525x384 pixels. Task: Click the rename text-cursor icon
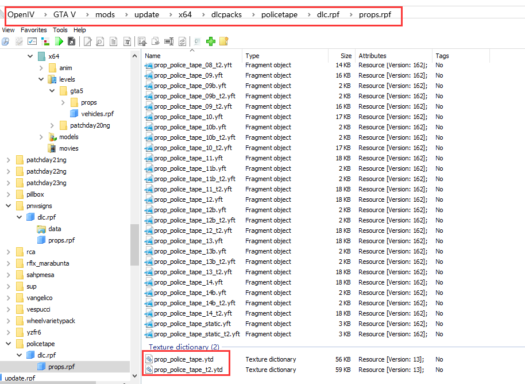click(x=169, y=41)
